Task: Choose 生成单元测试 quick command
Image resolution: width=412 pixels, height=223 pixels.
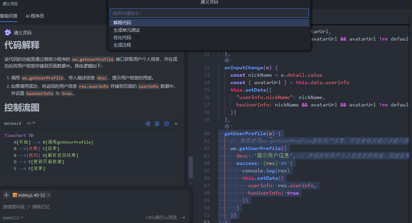Action: pos(209,30)
